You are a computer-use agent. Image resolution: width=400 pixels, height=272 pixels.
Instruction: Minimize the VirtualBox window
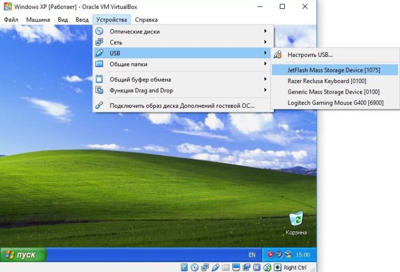pyautogui.click(x=260, y=6)
